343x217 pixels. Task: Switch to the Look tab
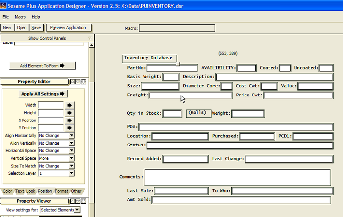31,191
